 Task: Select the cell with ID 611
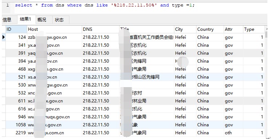coord(16,101)
